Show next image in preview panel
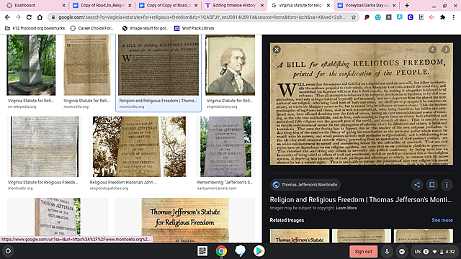461x259 pixels. pyautogui.click(x=446, y=50)
